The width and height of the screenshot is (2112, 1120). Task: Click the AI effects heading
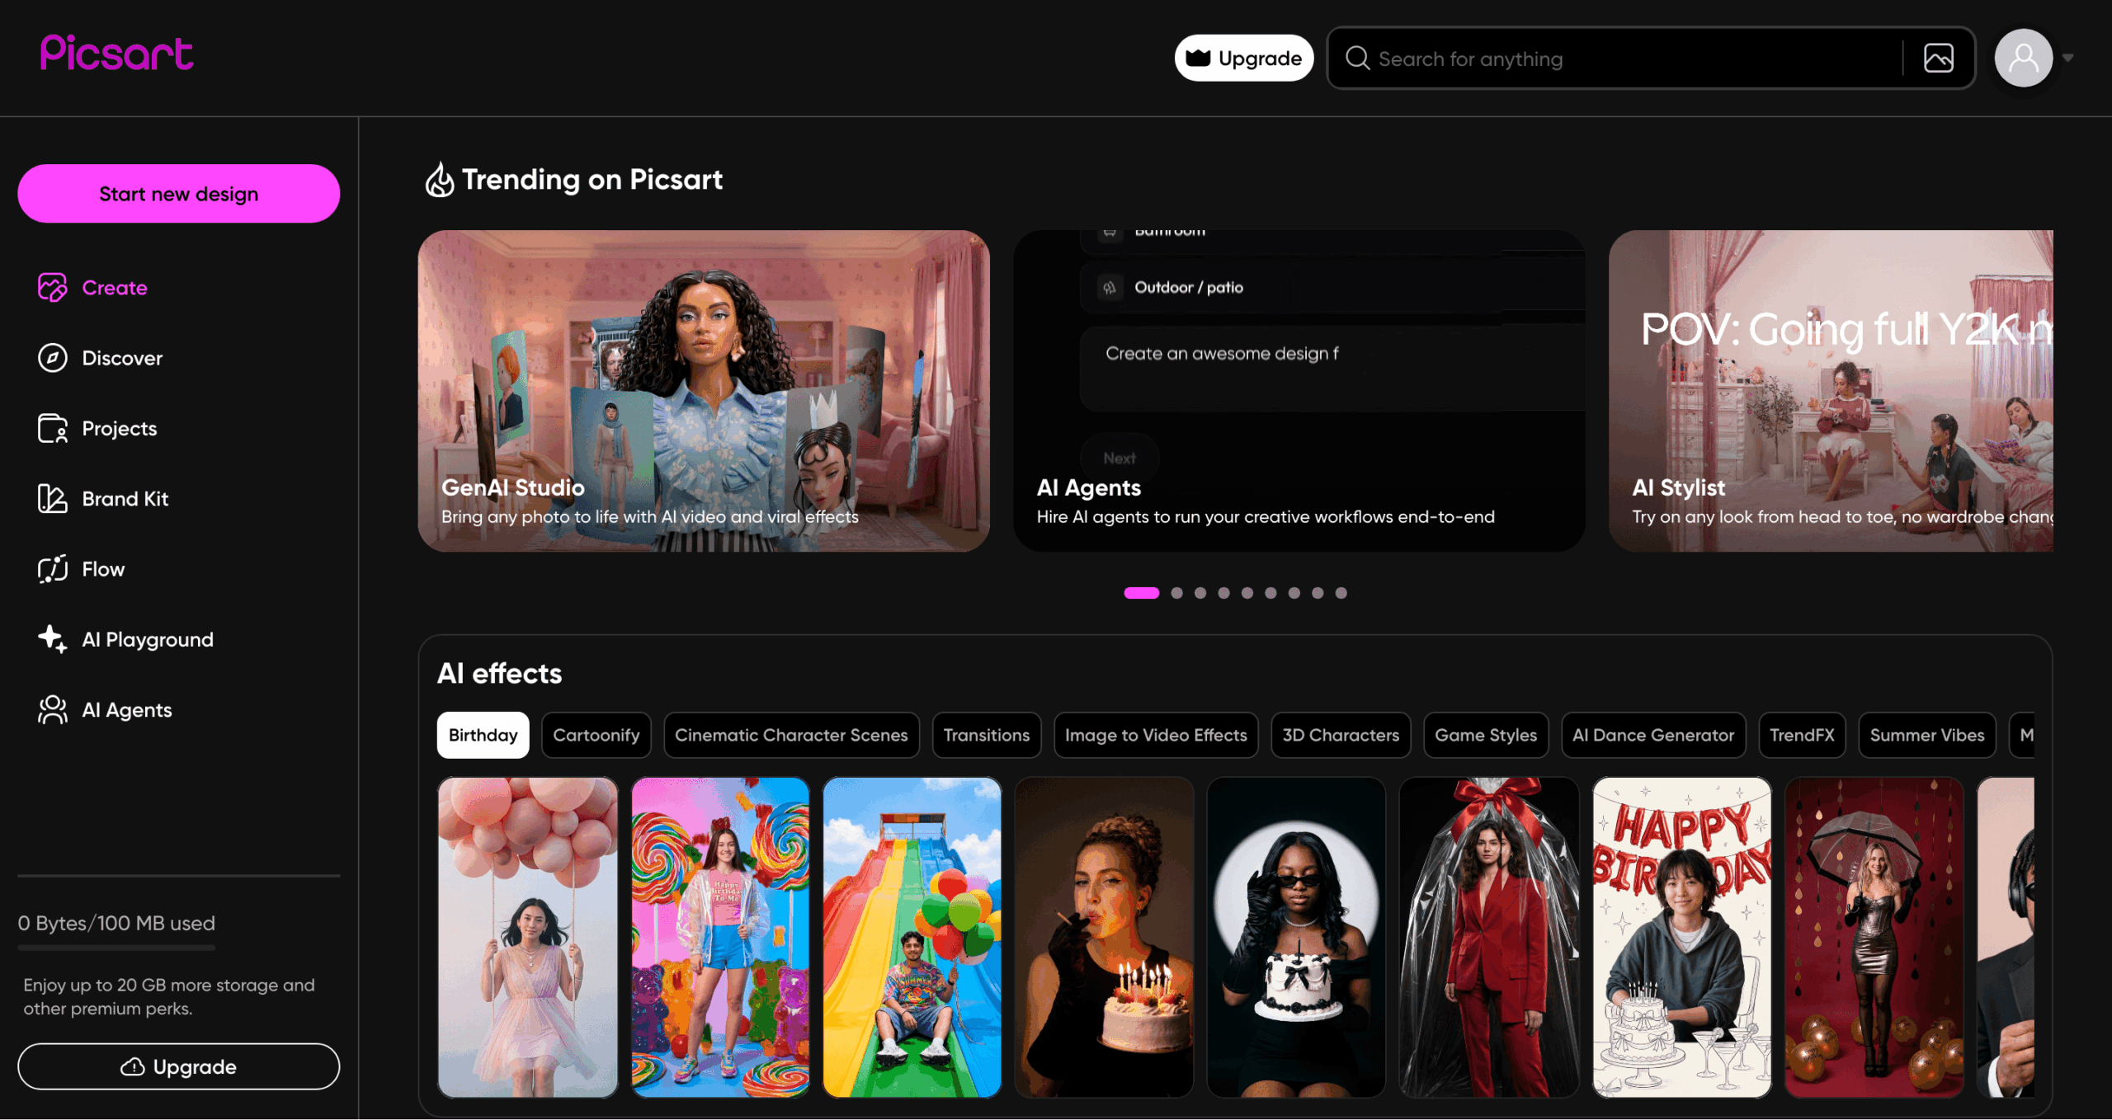(x=499, y=673)
